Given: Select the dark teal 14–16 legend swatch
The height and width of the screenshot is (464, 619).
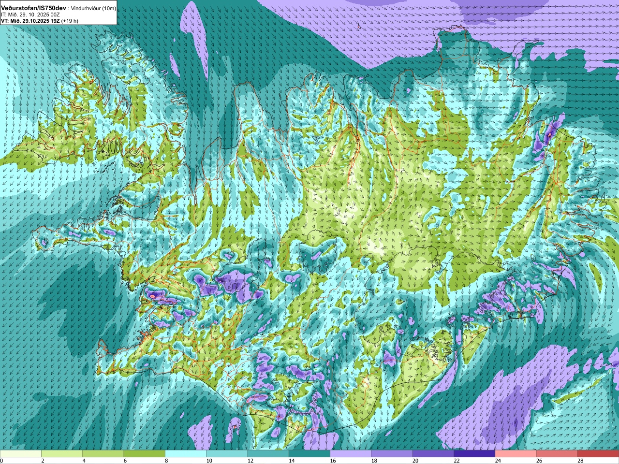Looking at the screenshot, I should click(x=309, y=453).
